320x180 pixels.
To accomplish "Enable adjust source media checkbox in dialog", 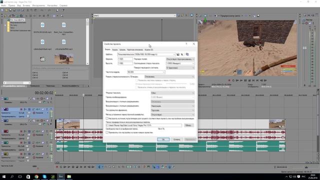I will (107, 118).
